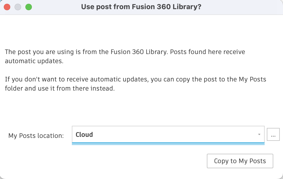Close the dialog with the red button
This screenshot has height=179, width=283.
7,7
